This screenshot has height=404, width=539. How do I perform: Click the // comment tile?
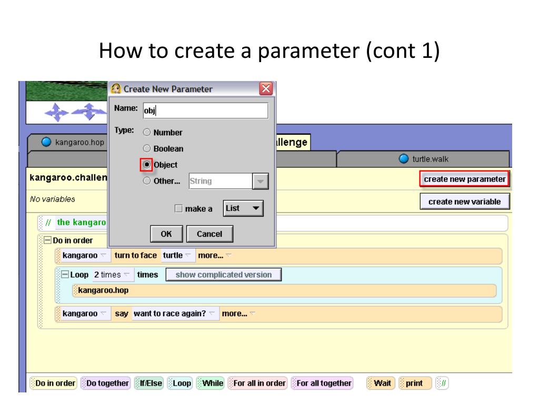[x=442, y=383]
